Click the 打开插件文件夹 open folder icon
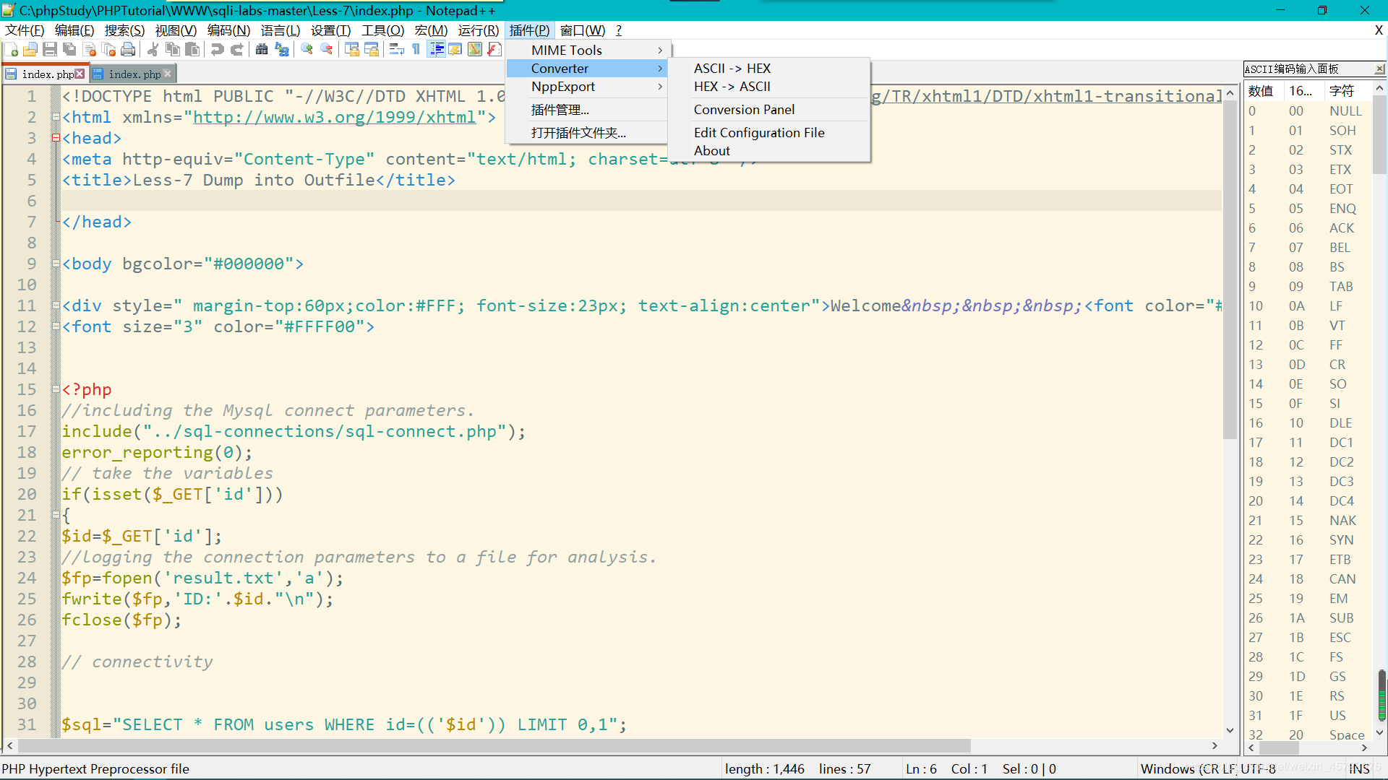Image resolution: width=1388 pixels, height=780 pixels. (x=578, y=131)
